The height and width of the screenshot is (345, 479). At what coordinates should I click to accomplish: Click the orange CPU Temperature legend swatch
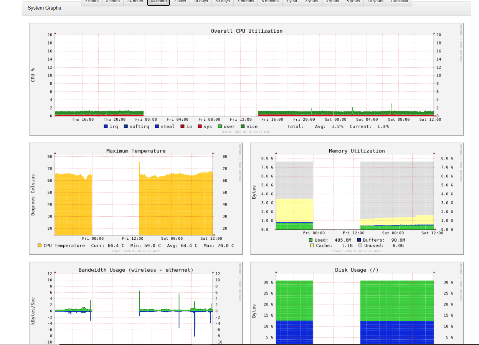click(x=40, y=245)
